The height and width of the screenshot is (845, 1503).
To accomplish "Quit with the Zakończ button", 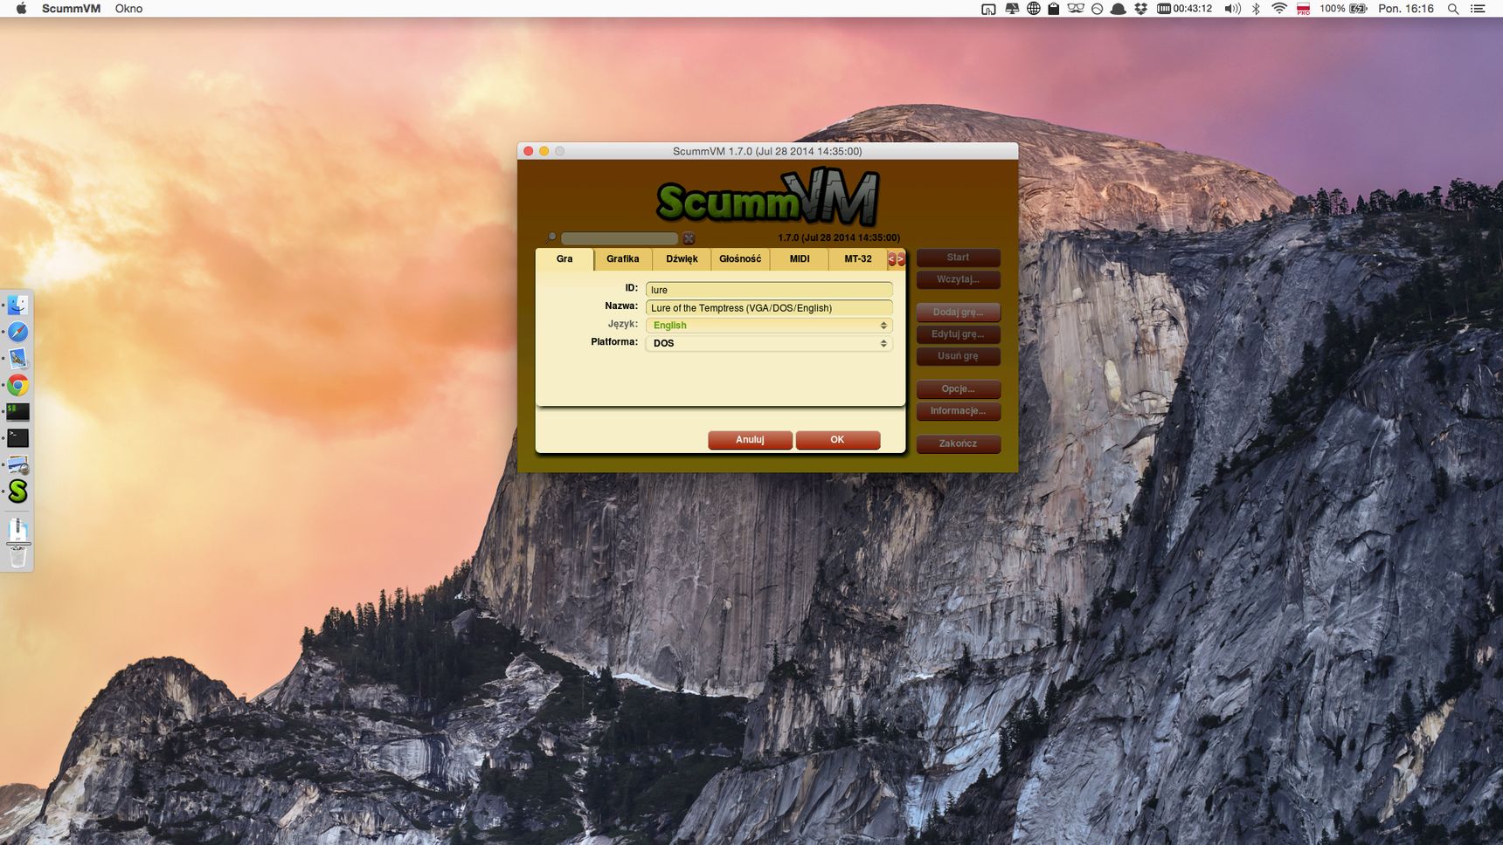I will coord(958,443).
